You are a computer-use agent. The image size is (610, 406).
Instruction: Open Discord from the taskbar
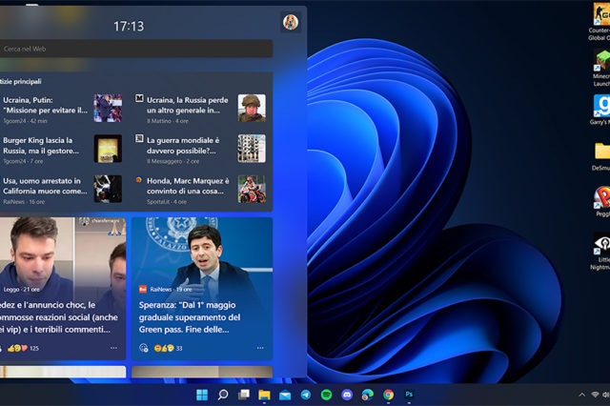tap(347, 395)
